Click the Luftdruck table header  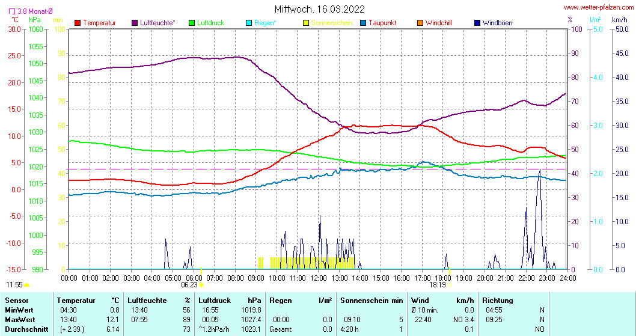pyautogui.click(x=215, y=301)
